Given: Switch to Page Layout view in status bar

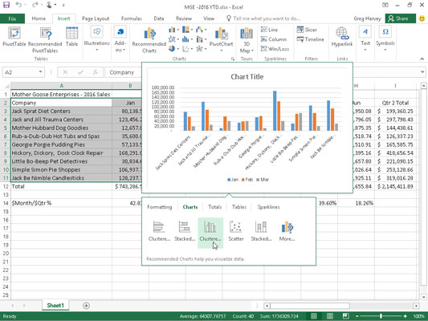Looking at the screenshot, I should pyautogui.click(x=330, y=316).
